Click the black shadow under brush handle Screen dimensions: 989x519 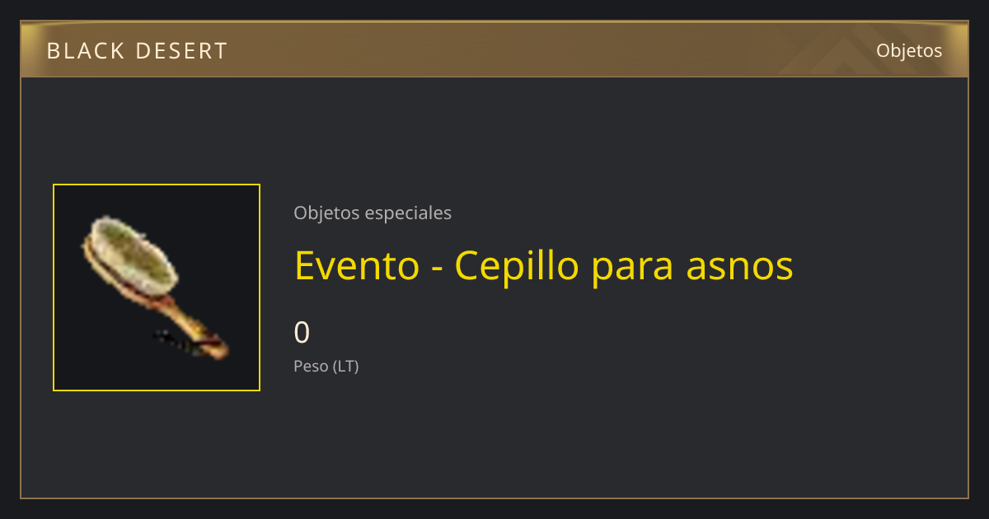click(176, 341)
